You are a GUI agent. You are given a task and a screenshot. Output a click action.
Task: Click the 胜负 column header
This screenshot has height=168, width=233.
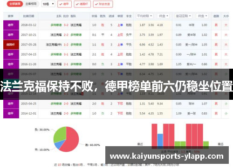(x=103, y=16)
